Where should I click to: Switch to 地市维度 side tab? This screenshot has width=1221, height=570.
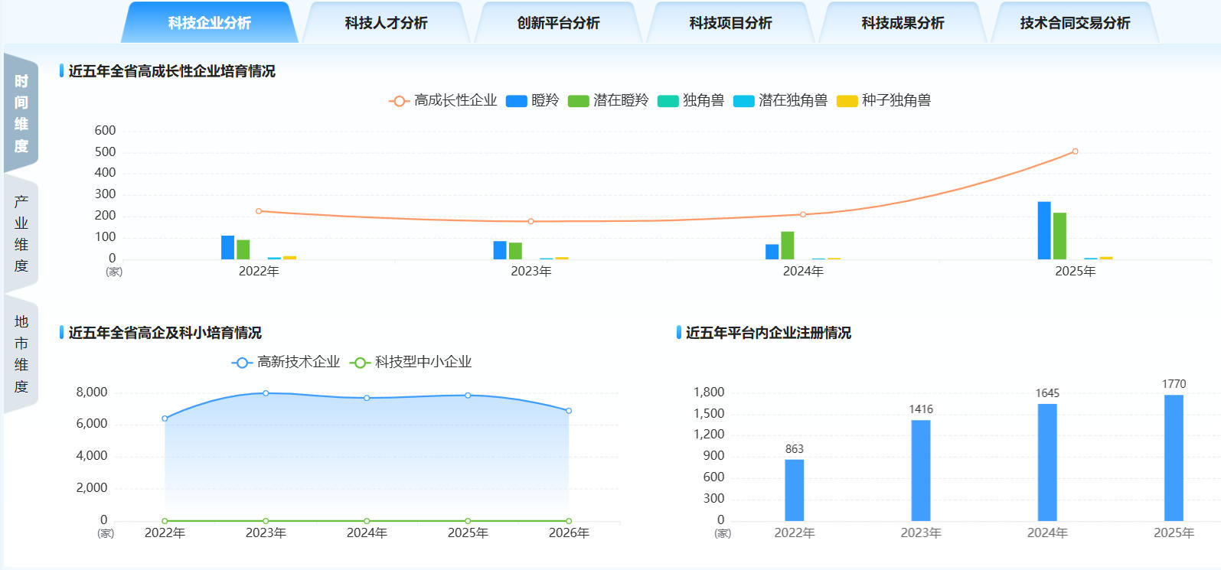(21, 353)
